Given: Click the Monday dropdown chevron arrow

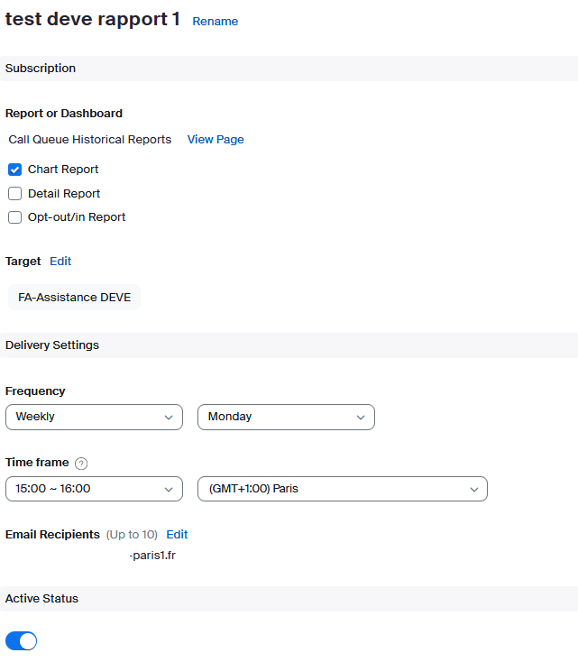Looking at the screenshot, I should click(x=360, y=418).
